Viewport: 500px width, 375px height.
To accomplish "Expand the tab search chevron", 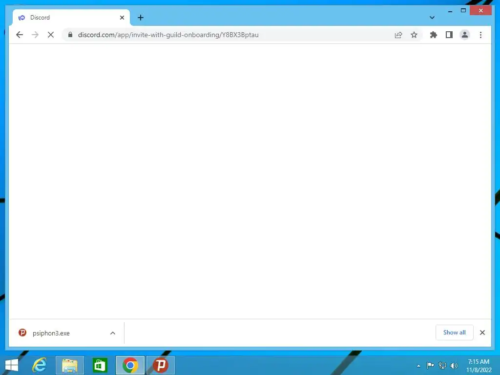I will click(432, 18).
